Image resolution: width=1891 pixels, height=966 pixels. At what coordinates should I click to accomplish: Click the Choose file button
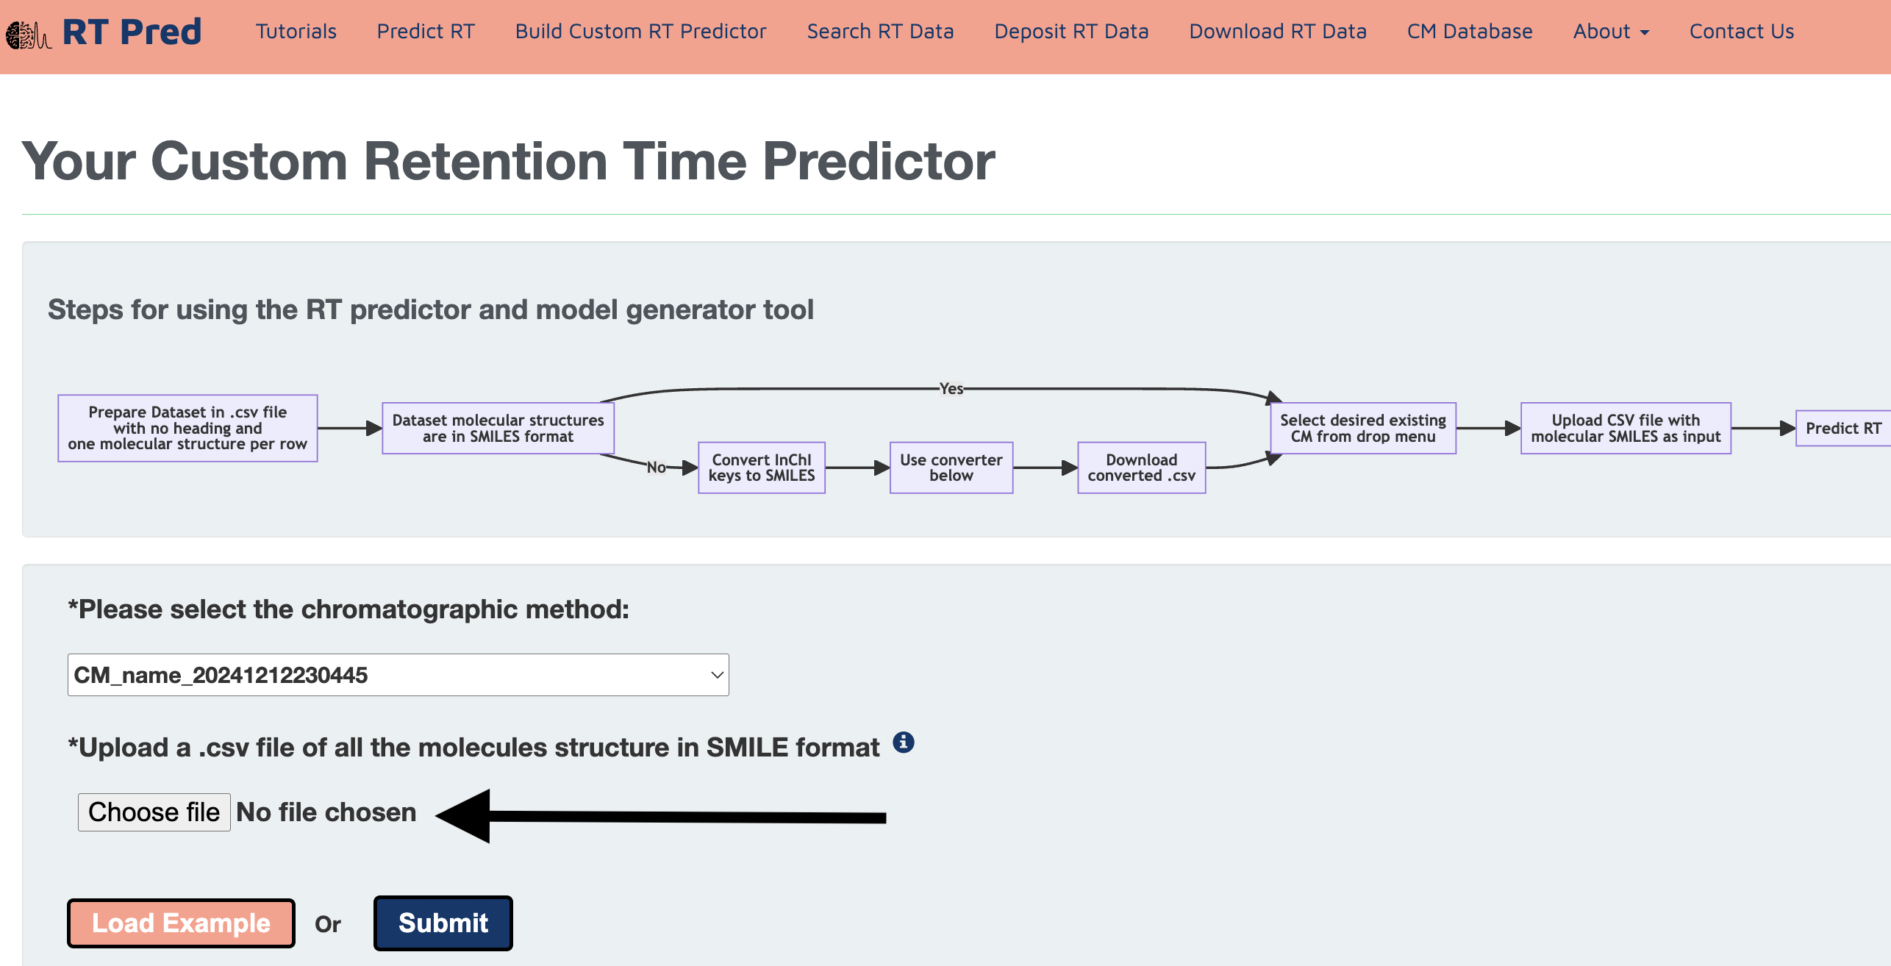coord(154,812)
